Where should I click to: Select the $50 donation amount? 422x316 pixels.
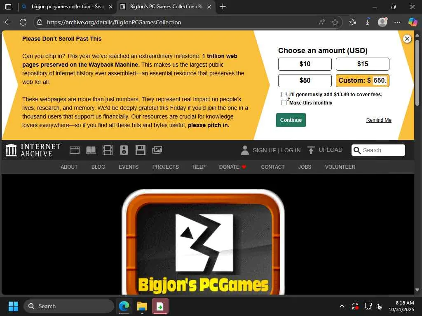point(305,80)
